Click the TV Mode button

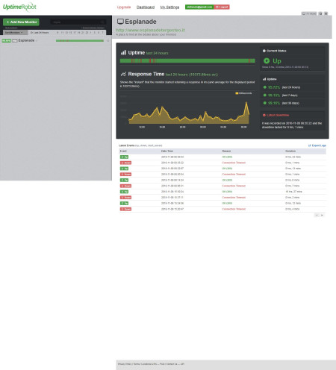pos(309,13)
